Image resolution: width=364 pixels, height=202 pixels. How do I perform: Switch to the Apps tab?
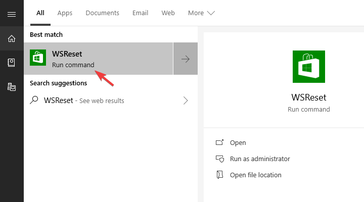click(65, 13)
